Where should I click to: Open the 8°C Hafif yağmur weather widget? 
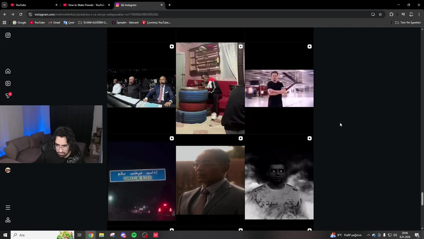346,235
